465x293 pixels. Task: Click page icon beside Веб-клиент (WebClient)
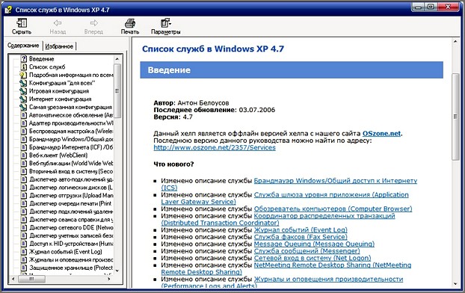pyautogui.click(x=24, y=155)
